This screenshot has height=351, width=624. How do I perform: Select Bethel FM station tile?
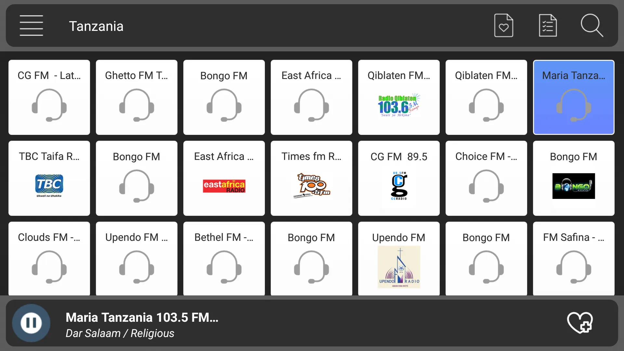tap(224, 259)
